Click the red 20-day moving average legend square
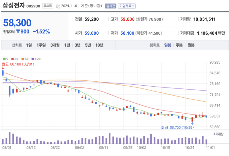229x156 pixels. pos(13,59)
